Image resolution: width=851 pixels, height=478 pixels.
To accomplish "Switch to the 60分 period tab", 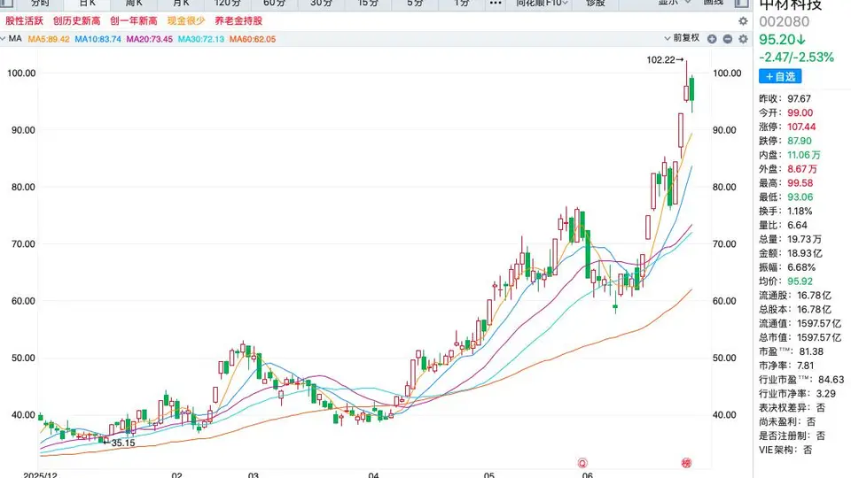I will [274, 4].
